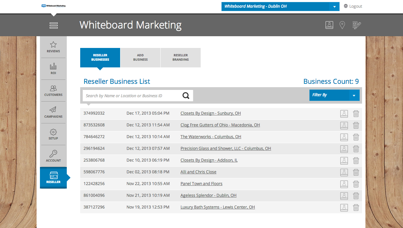Click the contact card icon in header
The width and height of the screenshot is (403, 228).
point(329,25)
